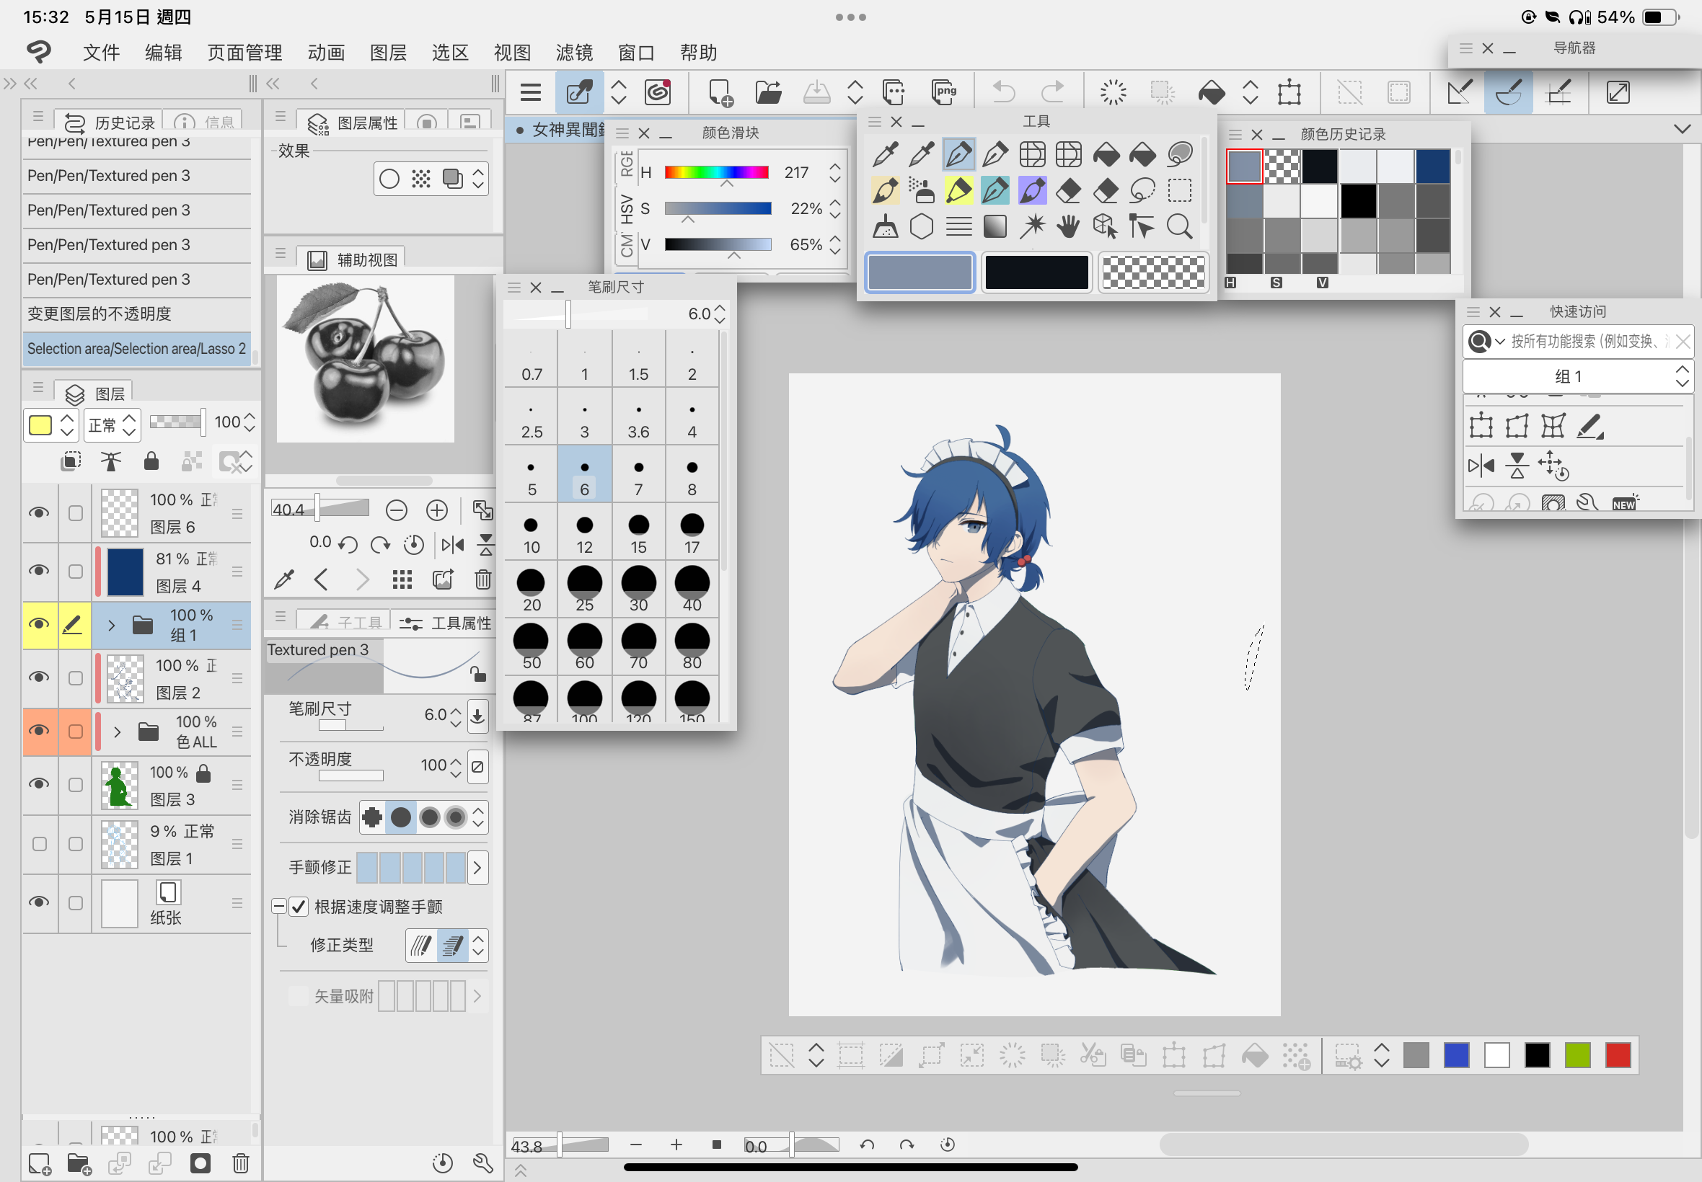Select brush size 20 preset

[532, 590]
